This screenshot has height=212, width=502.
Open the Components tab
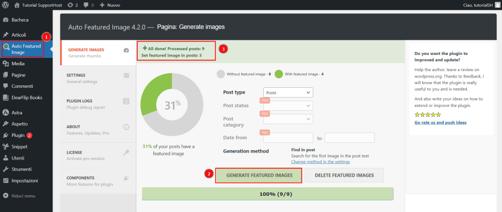coord(98,181)
